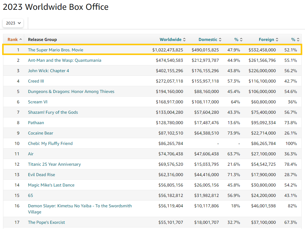Screen dimensions: 305x229
Task: Open Pathaan link
Action: pyautogui.click(x=36, y=123)
